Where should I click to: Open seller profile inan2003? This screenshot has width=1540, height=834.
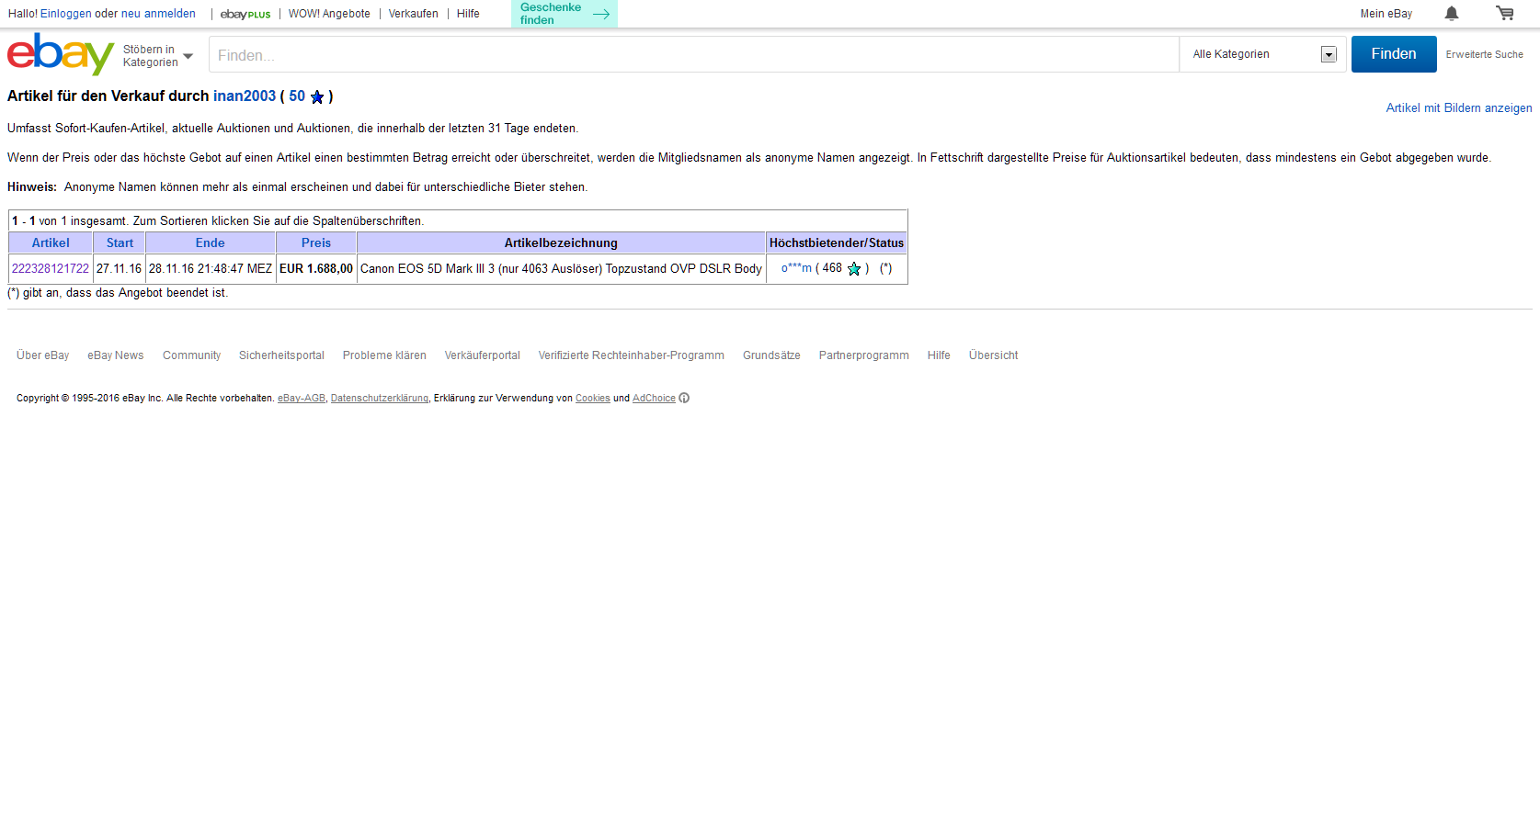(x=245, y=96)
